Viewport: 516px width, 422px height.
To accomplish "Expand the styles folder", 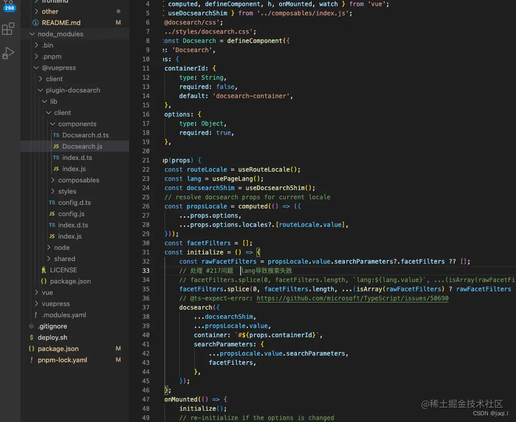I will coord(53,191).
